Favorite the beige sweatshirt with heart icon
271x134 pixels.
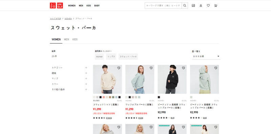pyautogui.click(x=119, y=68)
